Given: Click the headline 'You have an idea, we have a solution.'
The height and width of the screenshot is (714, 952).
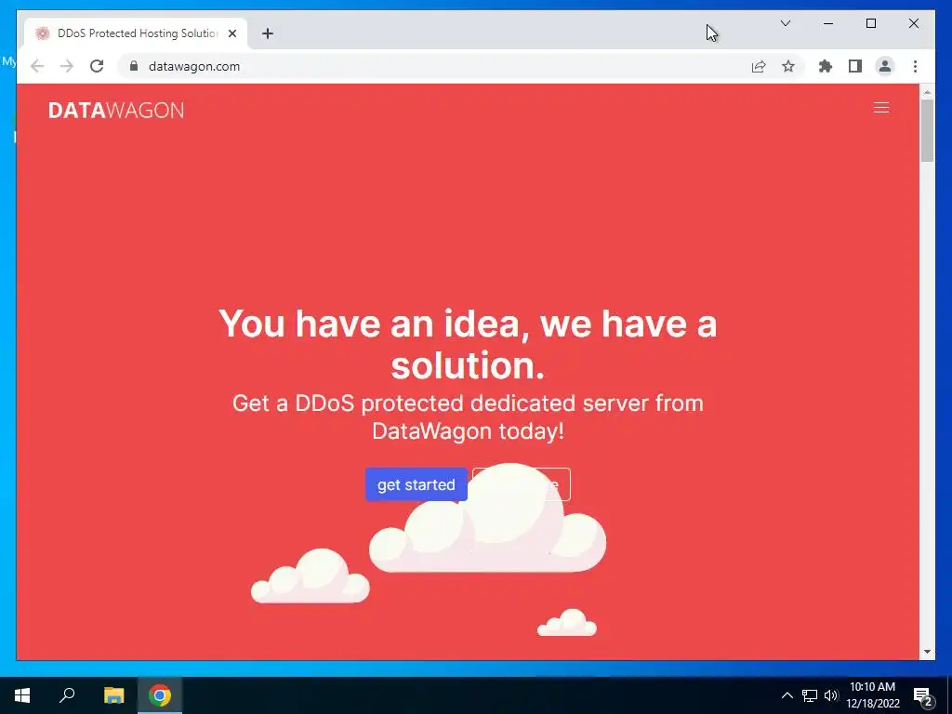Looking at the screenshot, I should [x=469, y=344].
